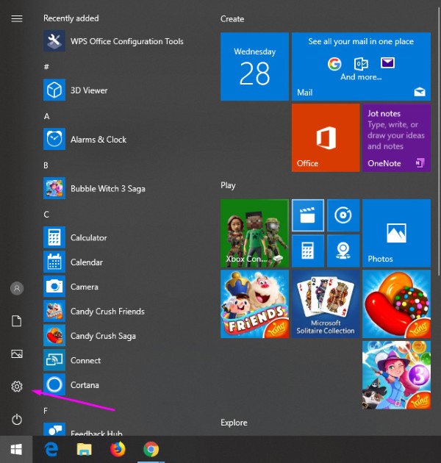
Task: Launch 3D Viewer from app list
Action: [x=88, y=90]
